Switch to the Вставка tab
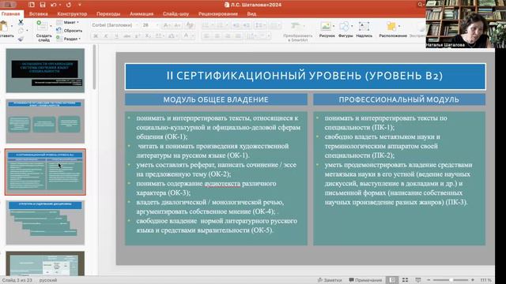The width and height of the screenshot is (506, 284). (x=39, y=14)
